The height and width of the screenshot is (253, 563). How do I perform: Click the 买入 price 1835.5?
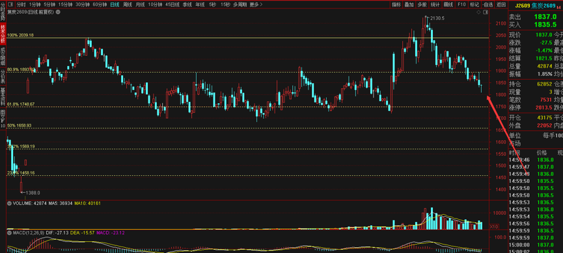click(x=545, y=25)
